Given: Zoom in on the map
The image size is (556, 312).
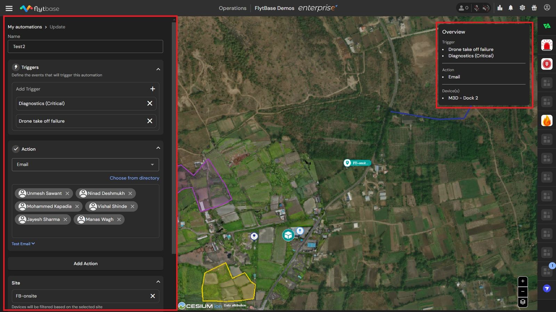Looking at the screenshot, I should 523,281.
